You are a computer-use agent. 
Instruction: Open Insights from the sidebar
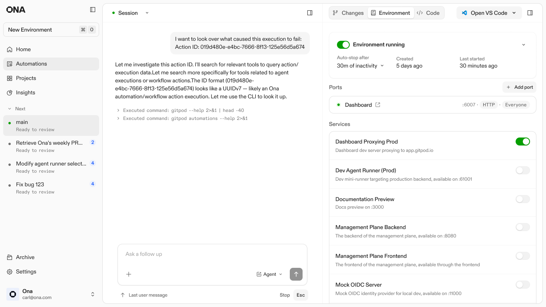tap(26, 92)
